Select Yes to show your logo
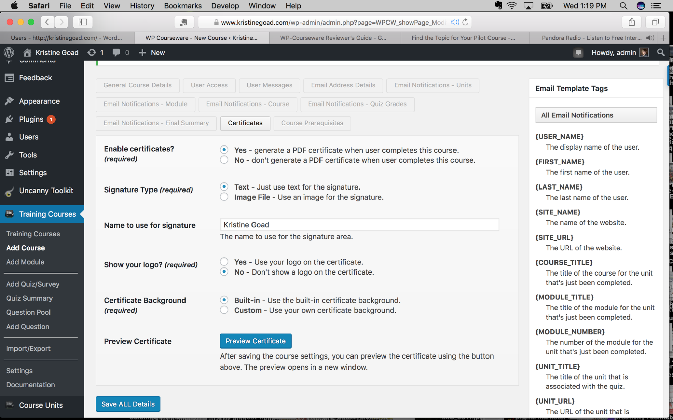This screenshot has width=673, height=420. pyautogui.click(x=224, y=262)
